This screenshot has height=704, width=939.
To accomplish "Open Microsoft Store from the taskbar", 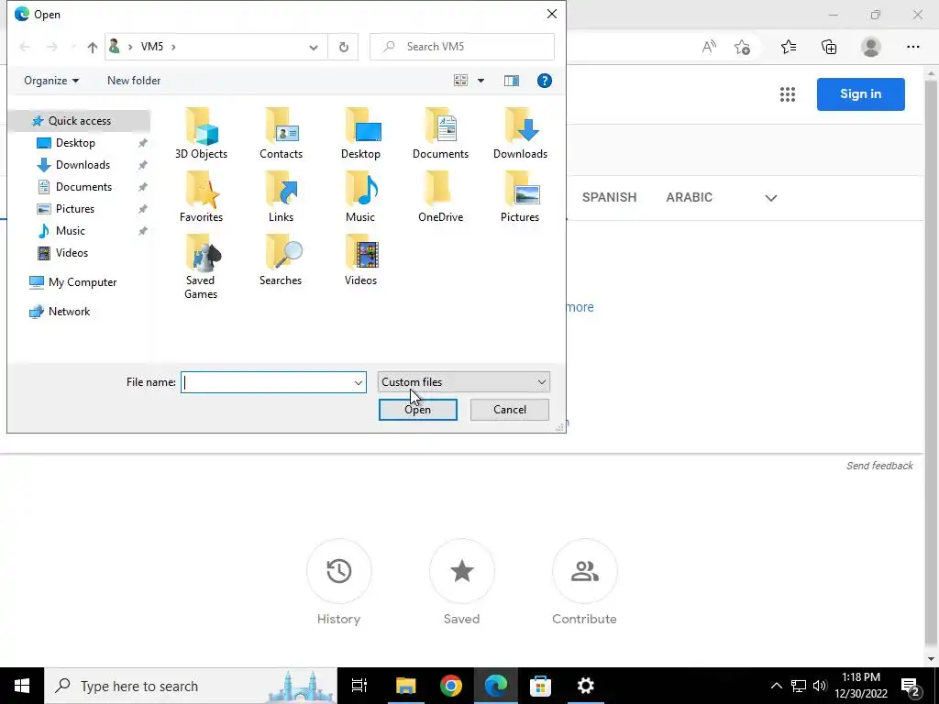I will click(x=540, y=686).
